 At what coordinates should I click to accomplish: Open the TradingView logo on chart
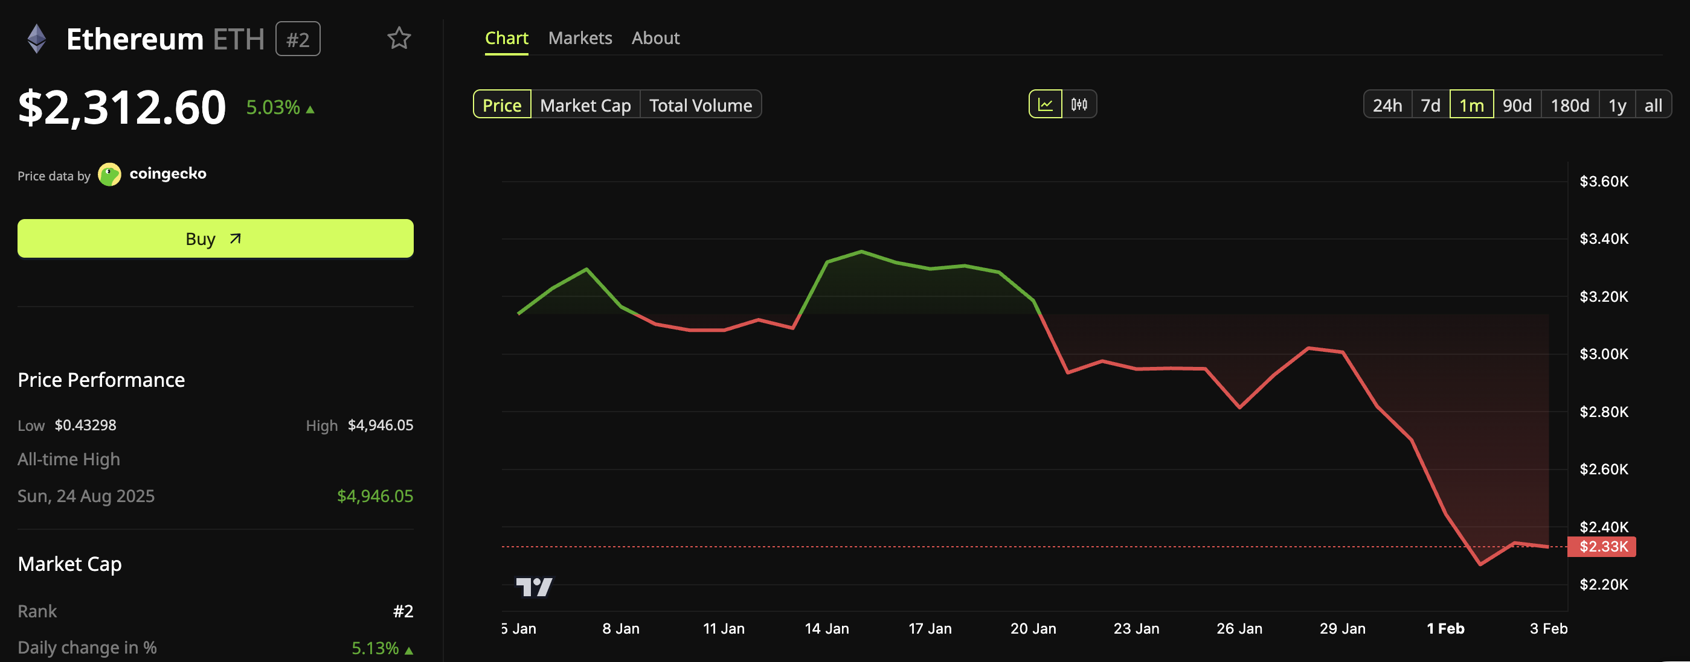534,586
